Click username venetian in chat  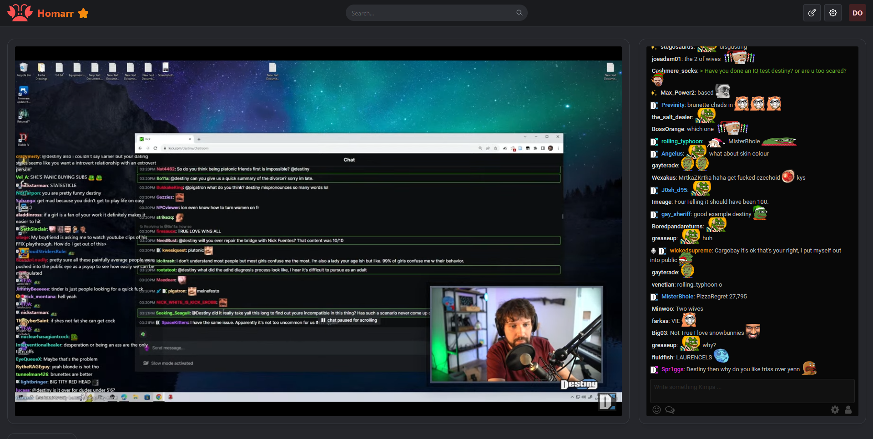[x=663, y=285]
